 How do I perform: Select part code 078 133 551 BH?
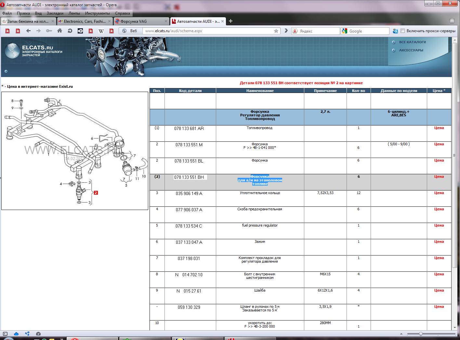point(189,177)
